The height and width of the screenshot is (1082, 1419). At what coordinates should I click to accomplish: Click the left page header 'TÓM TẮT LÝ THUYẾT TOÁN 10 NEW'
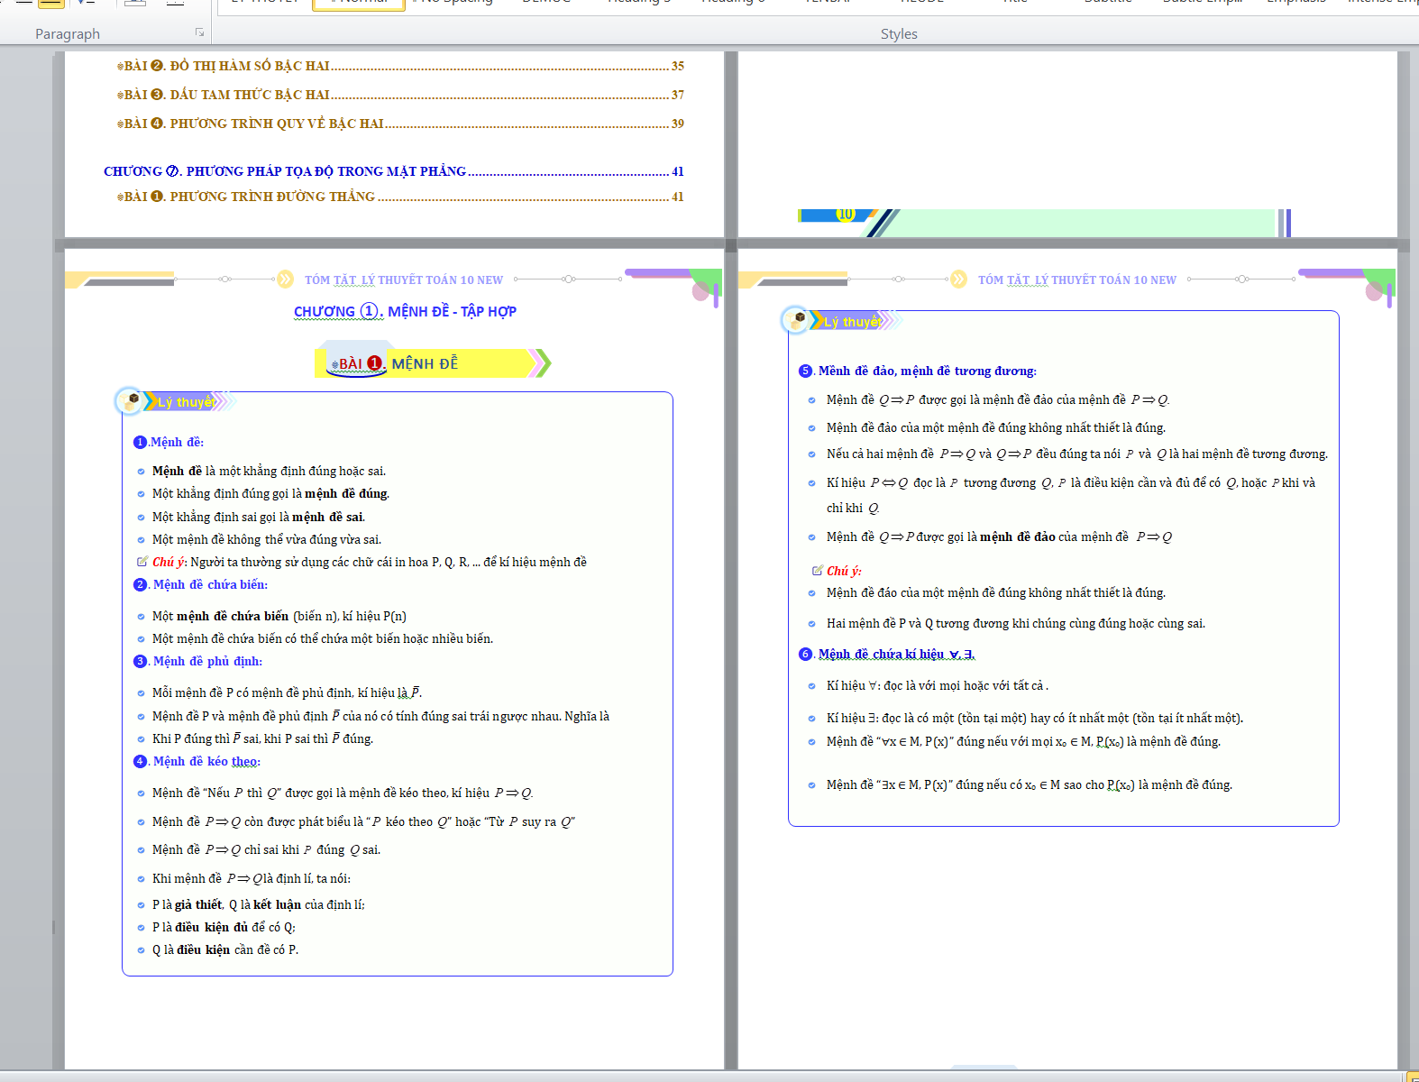(x=404, y=280)
